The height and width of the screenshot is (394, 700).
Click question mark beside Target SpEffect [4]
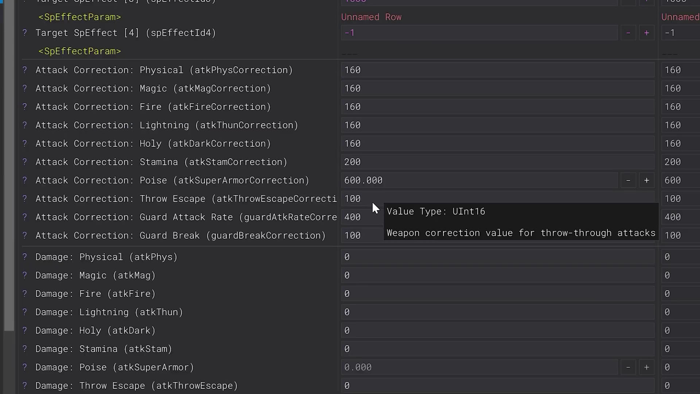[x=25, y=33]
